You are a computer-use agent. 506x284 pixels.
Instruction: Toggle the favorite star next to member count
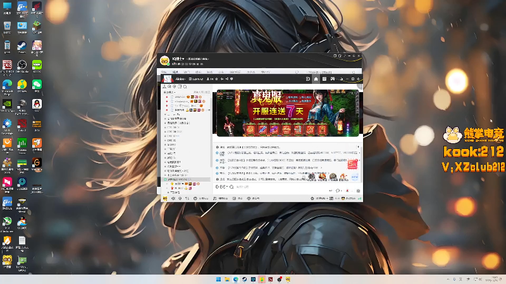click(216, 79)
